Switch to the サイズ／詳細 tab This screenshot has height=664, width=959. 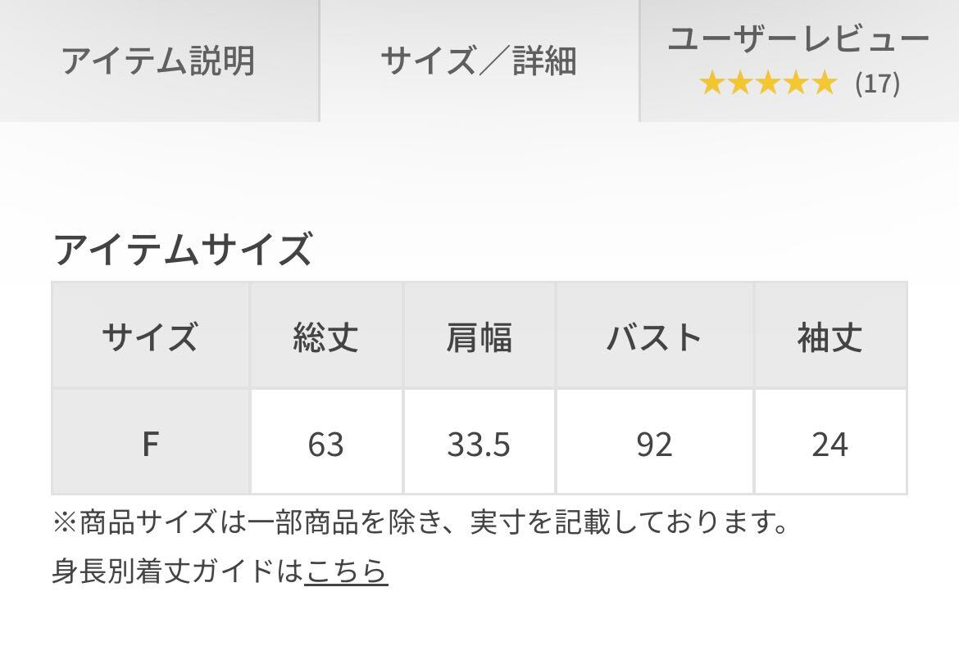[x=479, y=61]
